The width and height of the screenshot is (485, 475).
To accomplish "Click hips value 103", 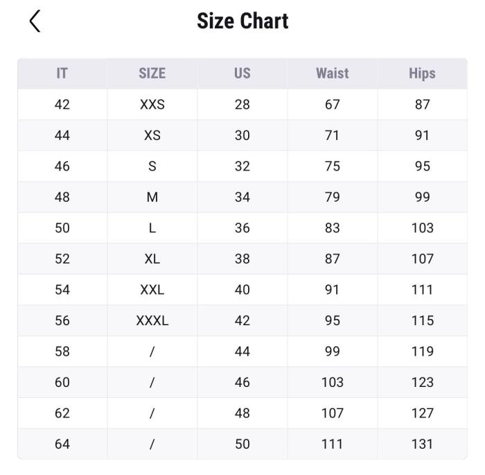I will coord(422,228).
